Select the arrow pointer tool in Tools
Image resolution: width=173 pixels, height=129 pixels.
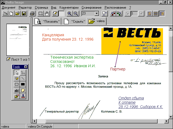pyautogui.click(x=17, y=73)
